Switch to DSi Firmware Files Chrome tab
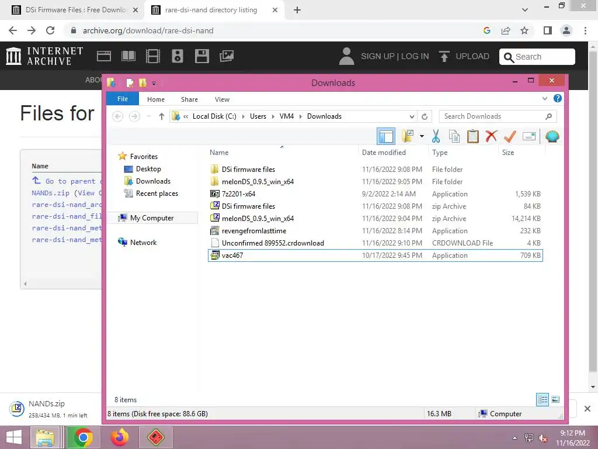 pos(75,10)
